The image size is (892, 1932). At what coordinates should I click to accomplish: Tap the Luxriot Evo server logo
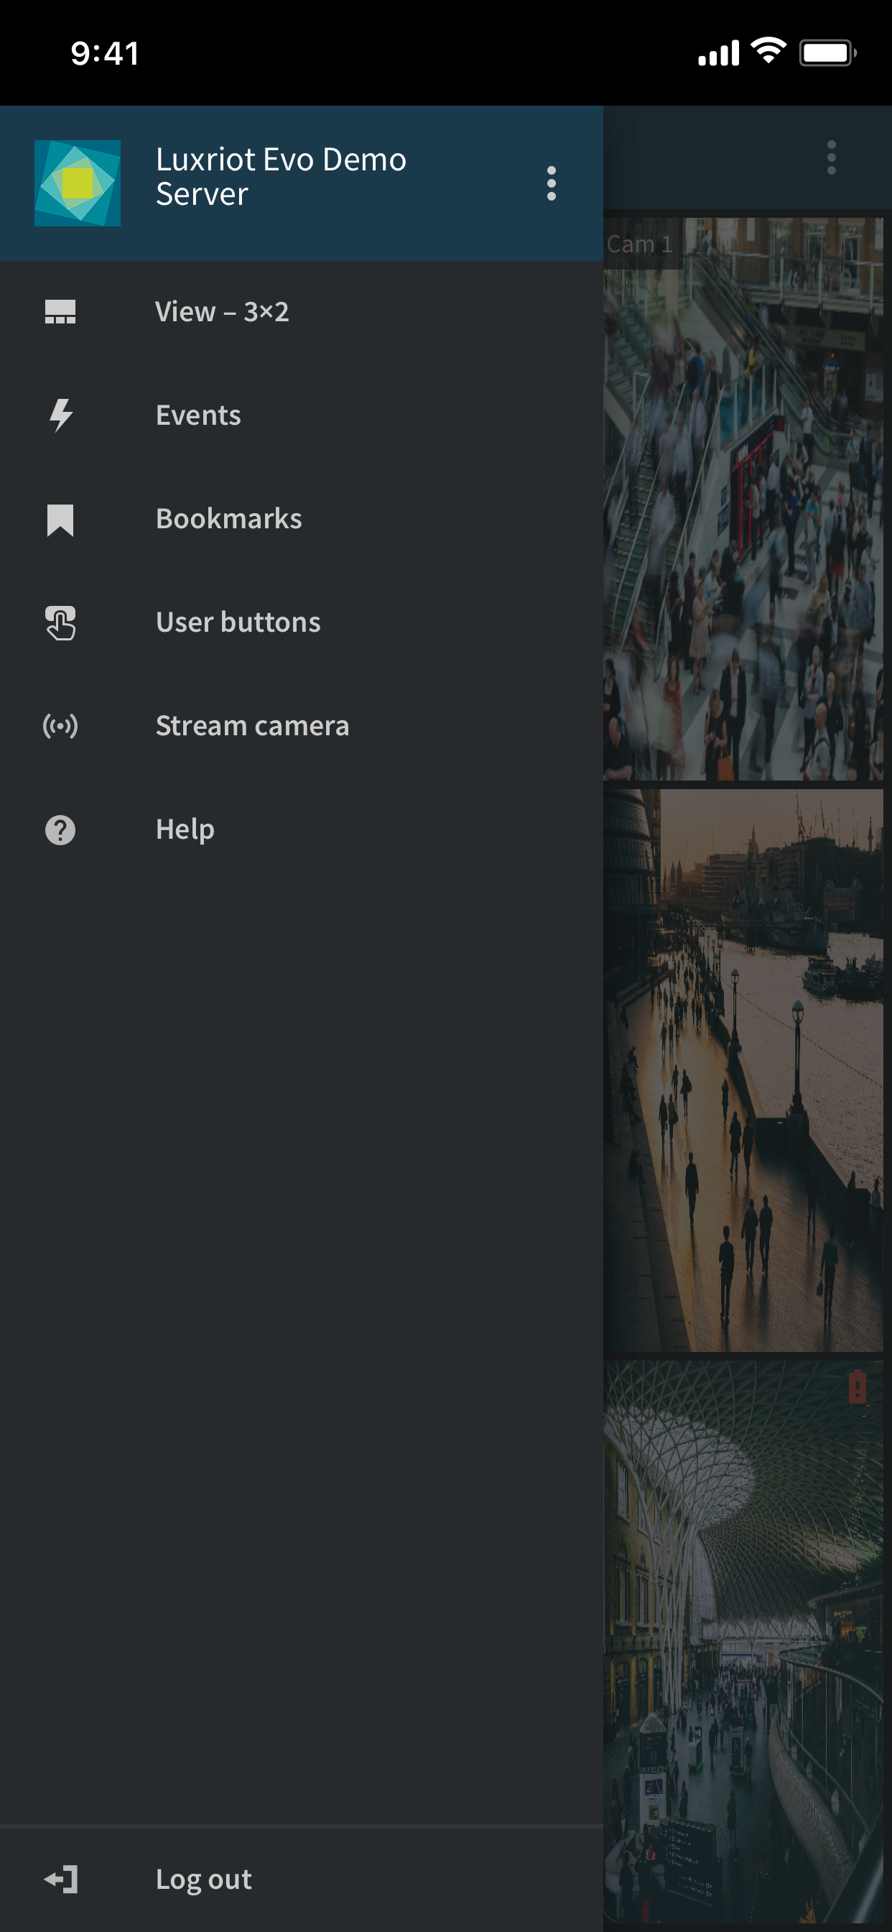coord(78,183)
